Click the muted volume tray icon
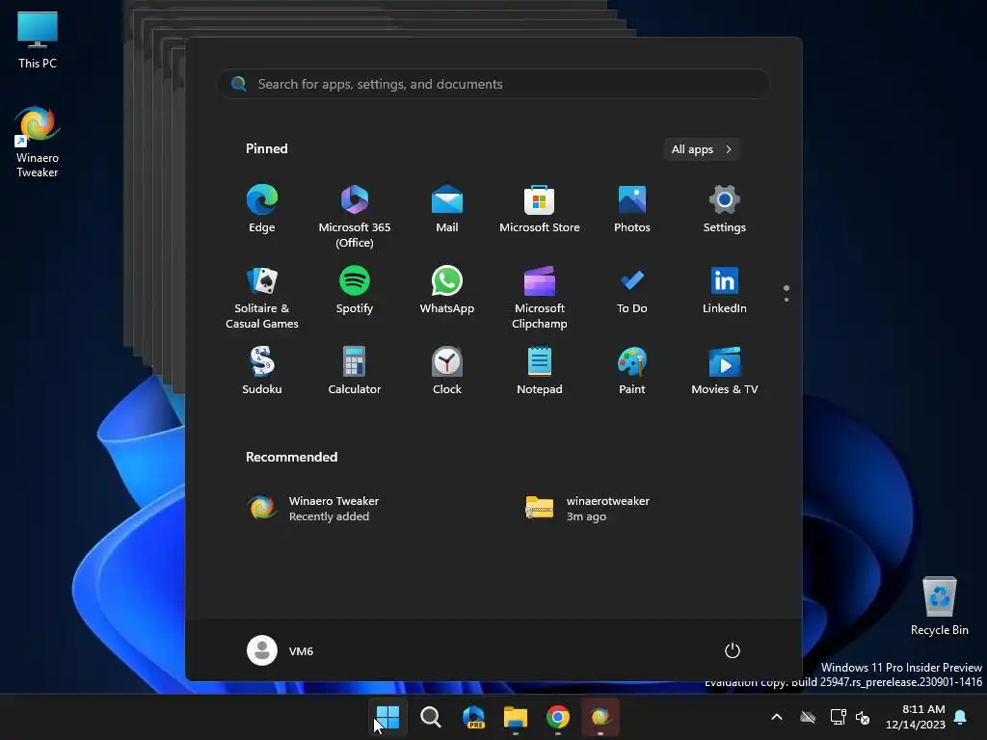The height and width of the screenshot is (740, 987). point(863,717)
